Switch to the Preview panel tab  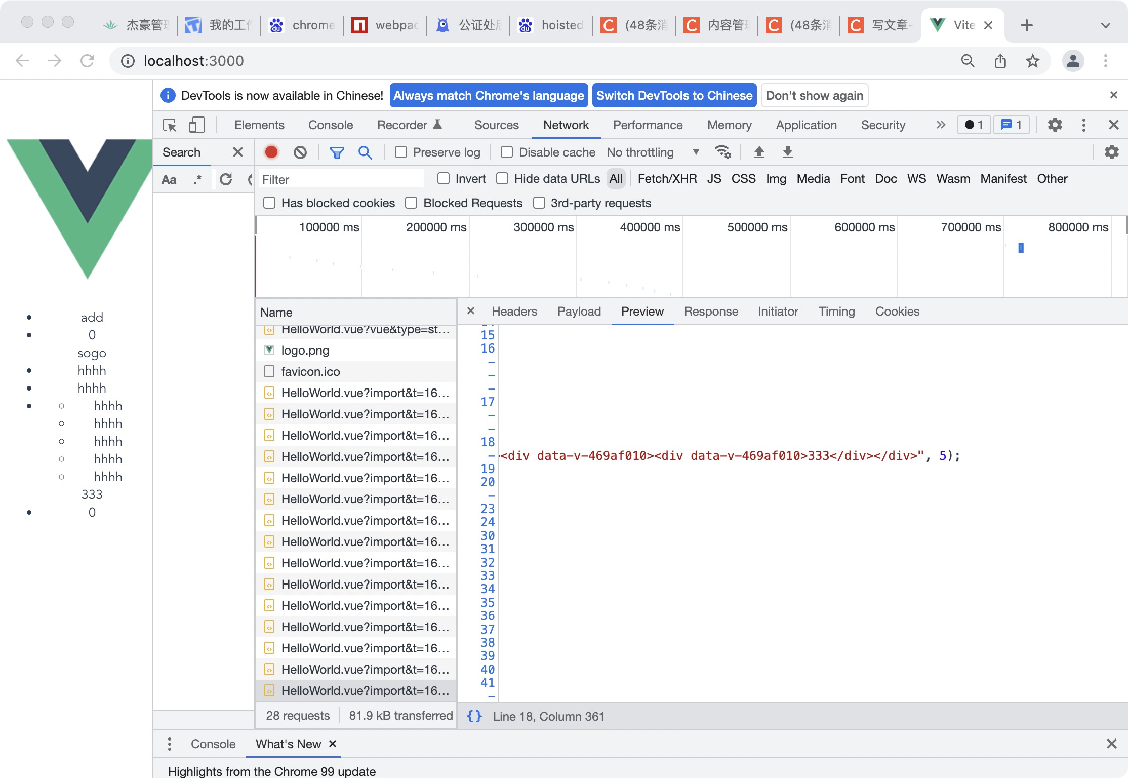[x=643, y=310]
